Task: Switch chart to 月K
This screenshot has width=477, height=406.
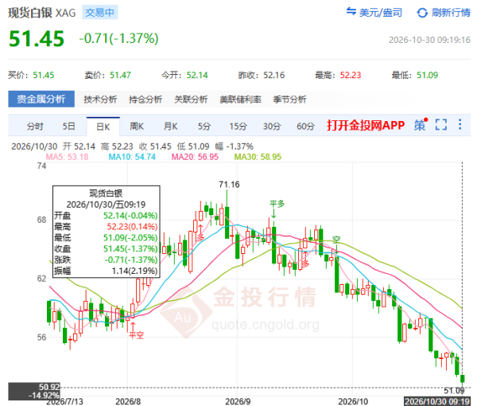Action: 170,126
